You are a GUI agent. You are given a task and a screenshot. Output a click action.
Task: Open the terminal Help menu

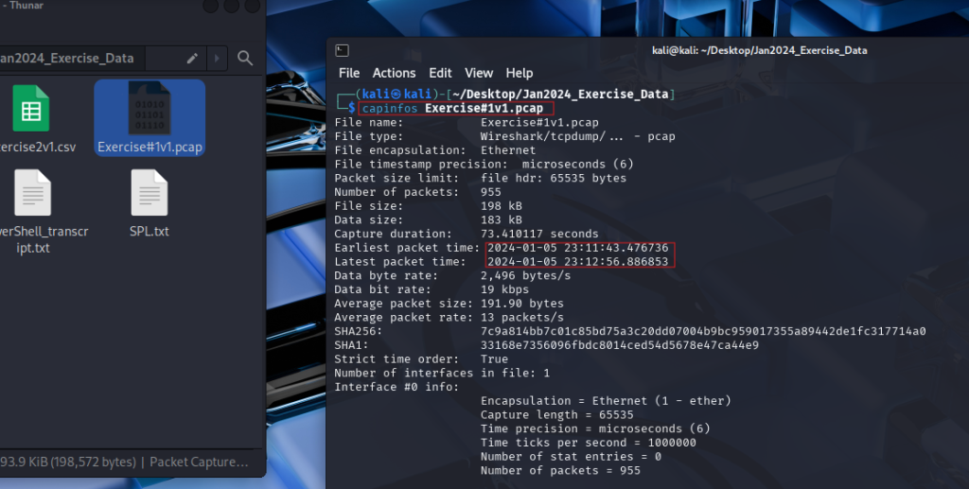coord(520,73)
